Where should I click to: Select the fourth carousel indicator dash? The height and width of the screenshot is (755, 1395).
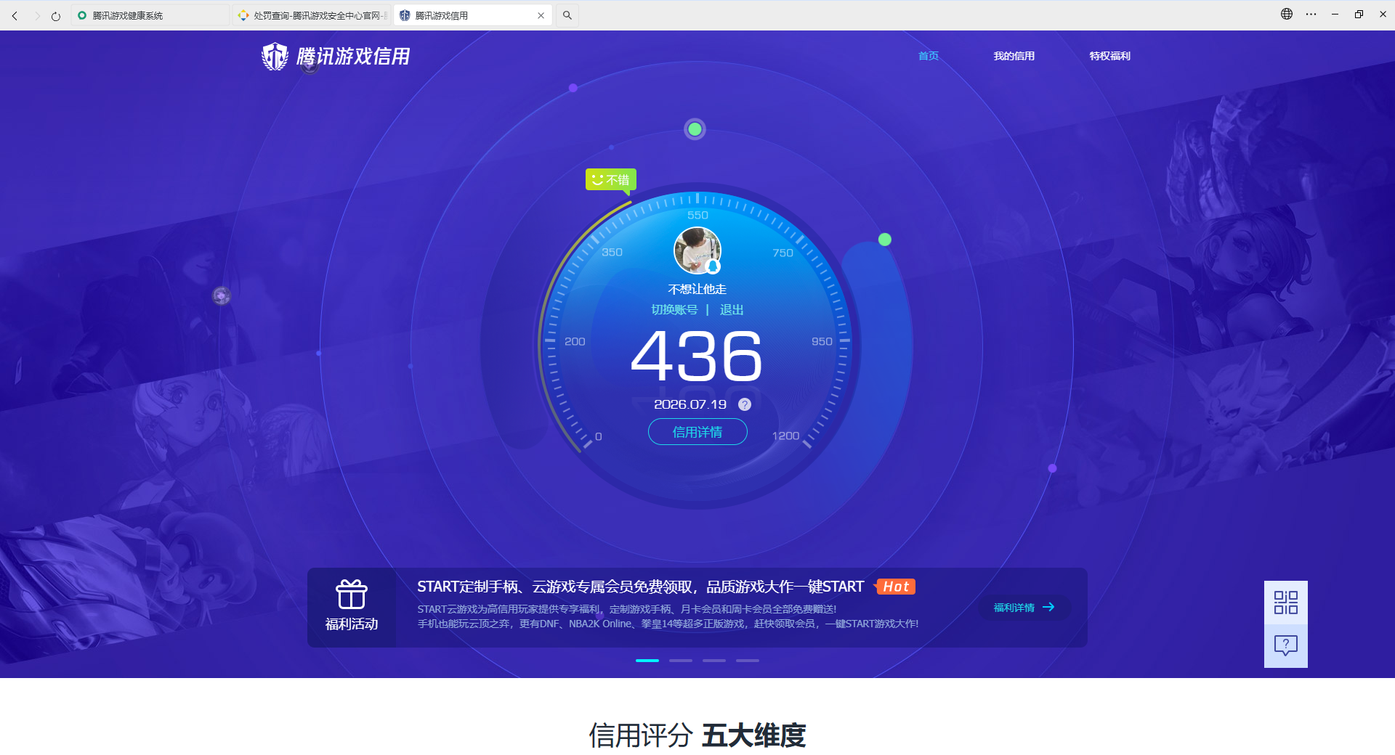[x=748, y=661]
